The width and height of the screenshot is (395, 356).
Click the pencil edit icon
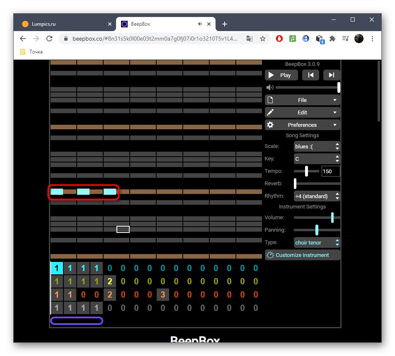(270, 112)
